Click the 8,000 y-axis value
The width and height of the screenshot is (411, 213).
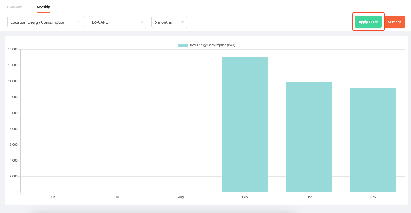[14, 129]
